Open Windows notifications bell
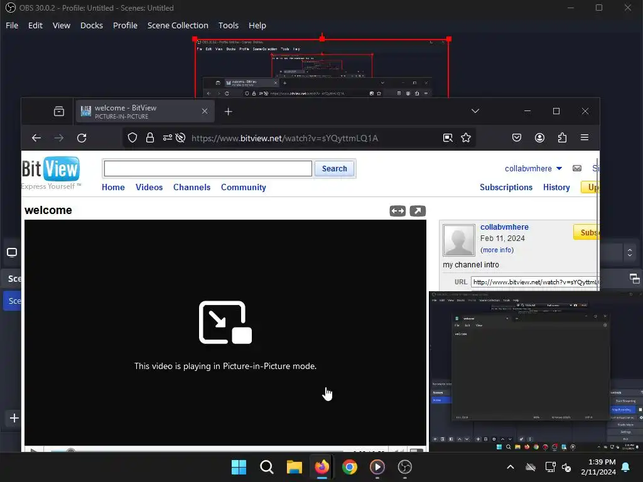This screenshot has width=643, height=482. (626, 467)
